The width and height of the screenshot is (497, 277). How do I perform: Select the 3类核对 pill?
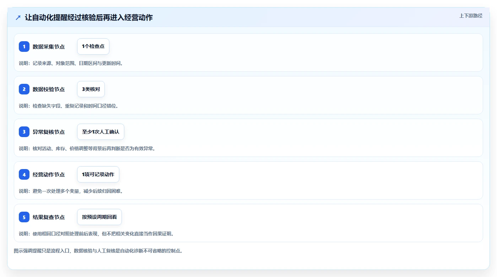[x=91, y=89]
